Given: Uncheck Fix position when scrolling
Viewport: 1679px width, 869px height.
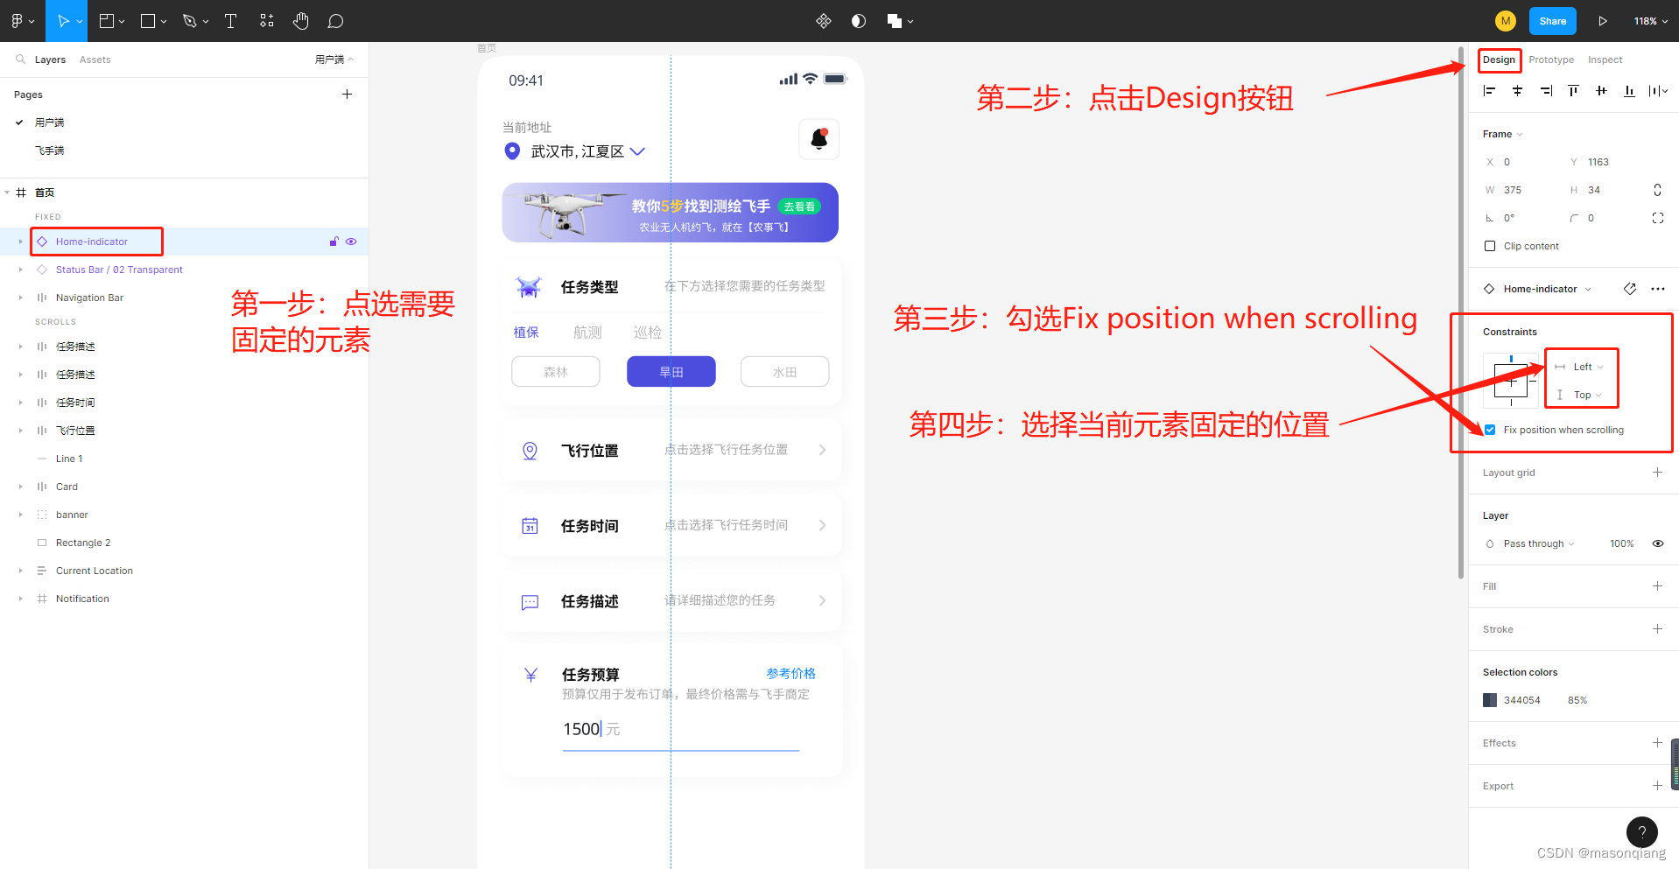Looking at the screenshot, I should point(1489,429).
